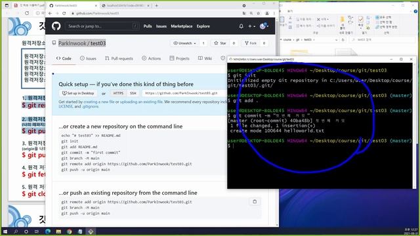Viewport: 420px width, 236px height.
Task: Refresh the Explorer folder view
Action: (x=343, y=40)
